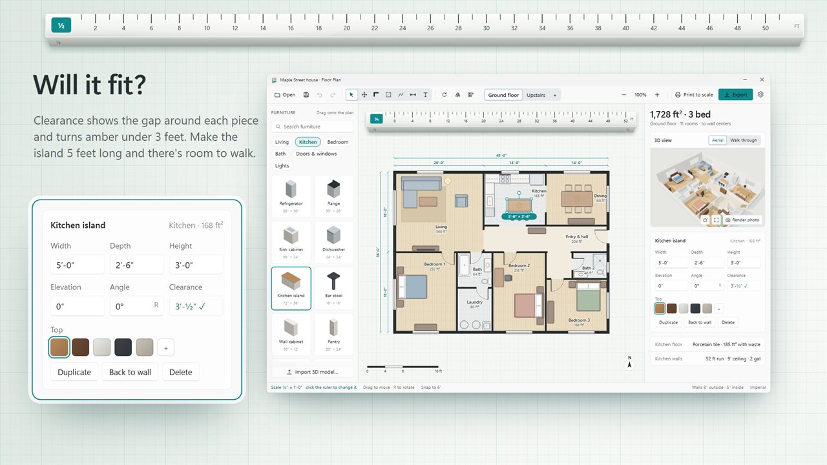Click the Mirror flip icon
The width and height of the screenshot is (827, 465).
[457, 95]
